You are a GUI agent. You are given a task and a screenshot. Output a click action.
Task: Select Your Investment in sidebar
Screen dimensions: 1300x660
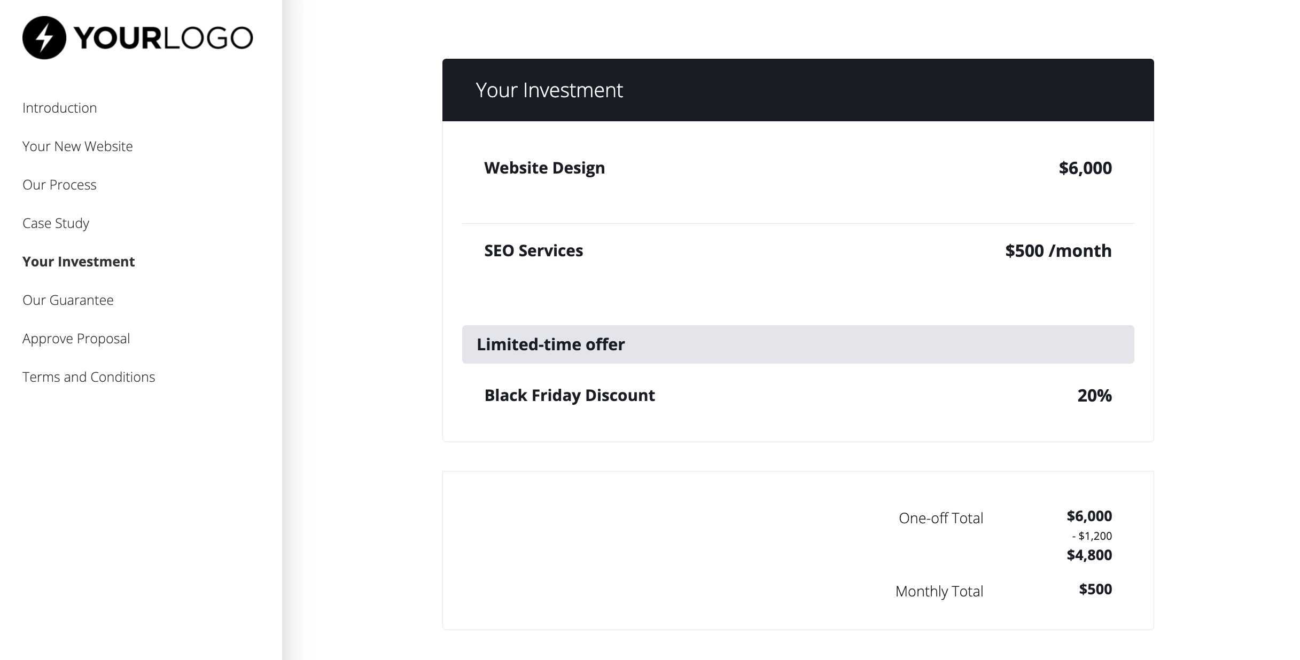pos(79,262)
